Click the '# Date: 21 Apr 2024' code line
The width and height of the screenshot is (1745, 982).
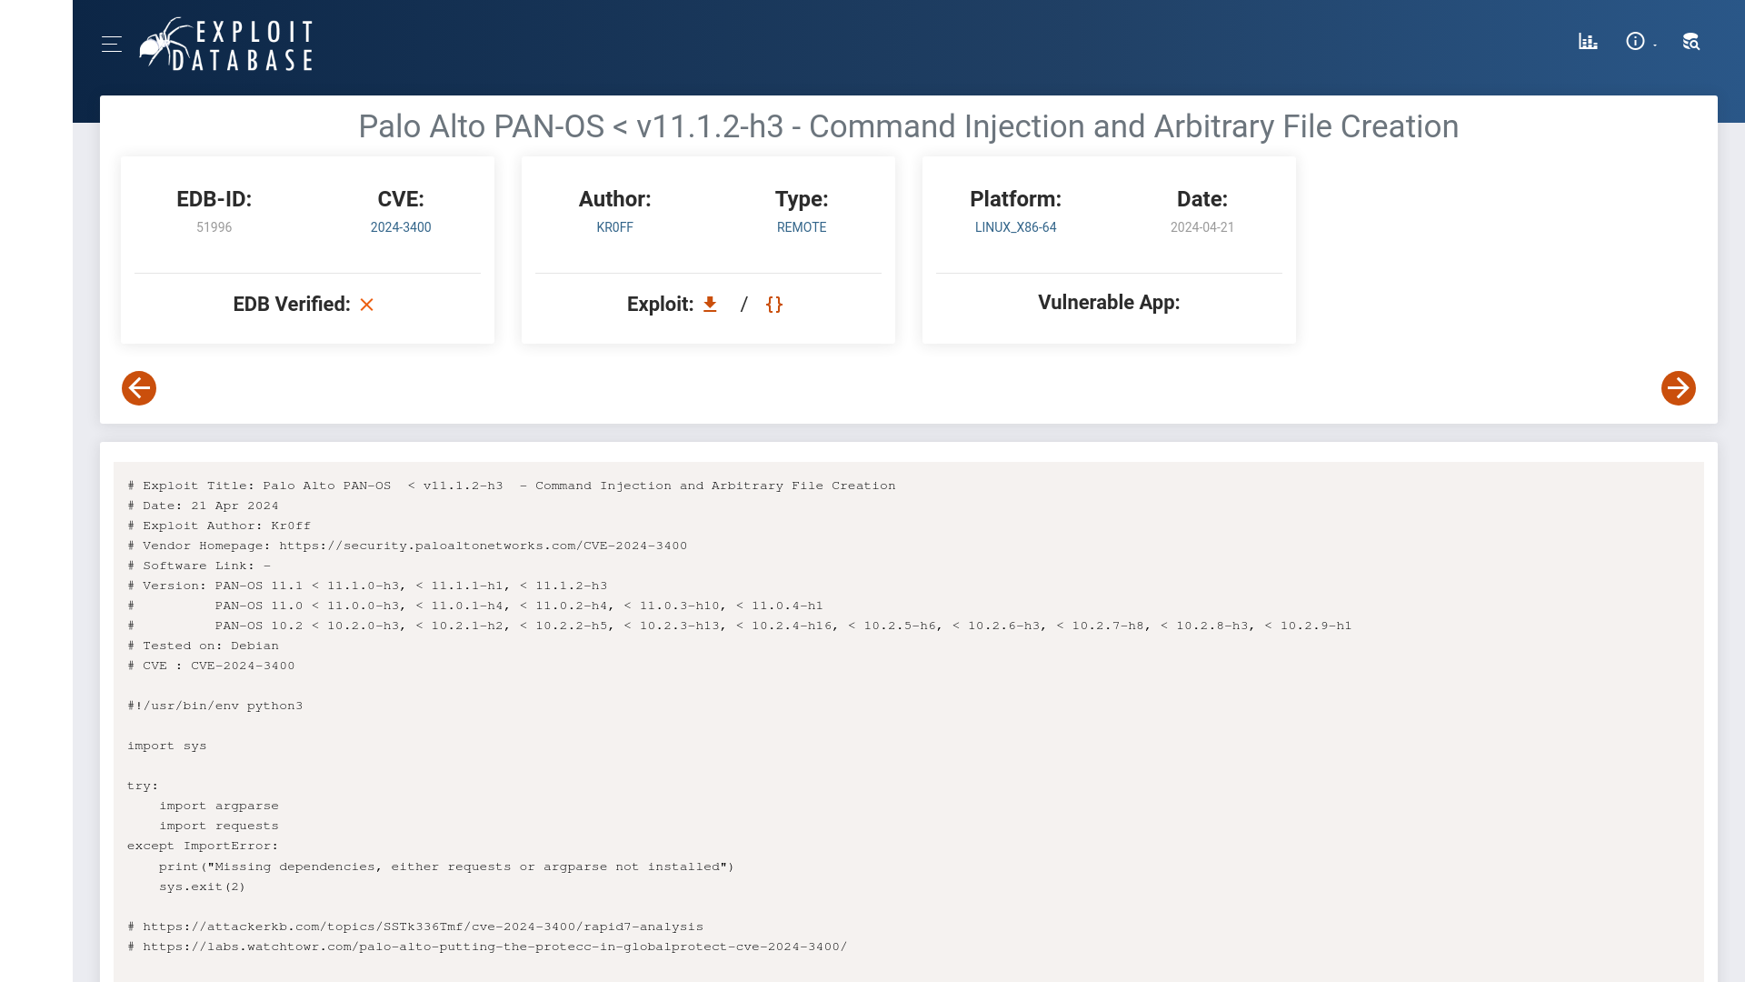tap(203, 506)
